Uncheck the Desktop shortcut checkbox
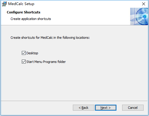Viewport: 149px width, 116px height. tap(24, 53)
